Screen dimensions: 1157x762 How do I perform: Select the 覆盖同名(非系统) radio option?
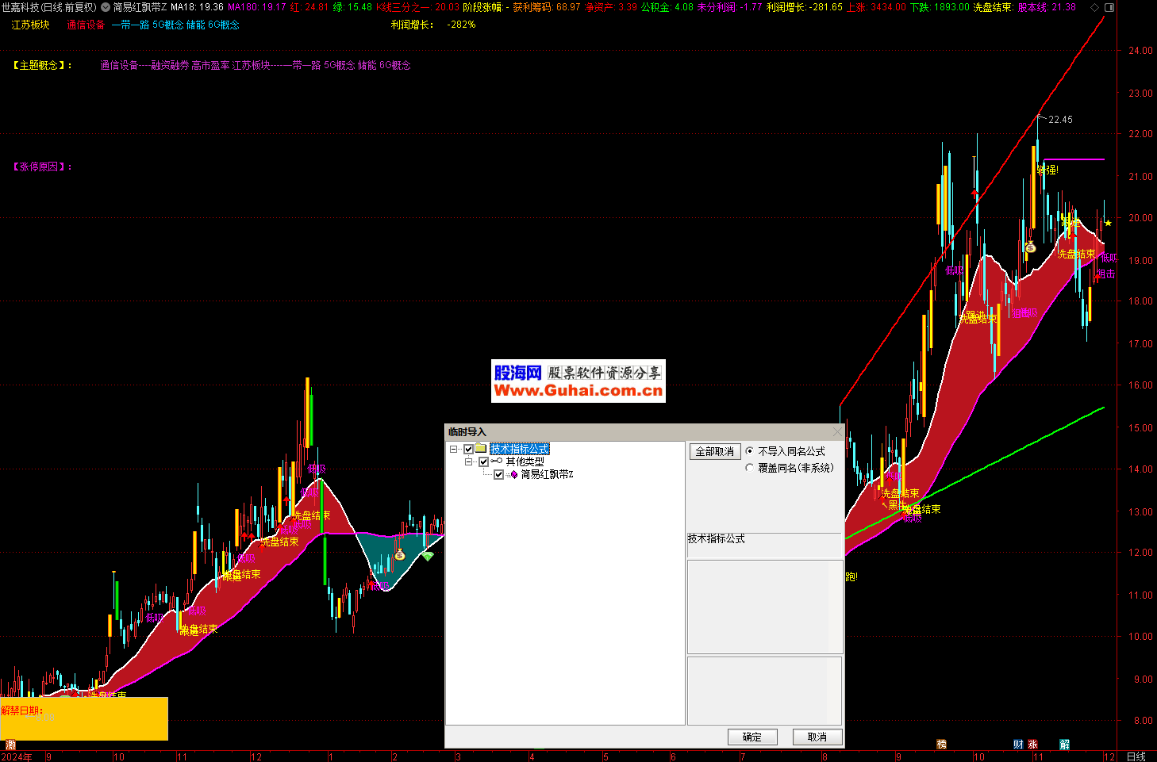click(x=750, y=468)
